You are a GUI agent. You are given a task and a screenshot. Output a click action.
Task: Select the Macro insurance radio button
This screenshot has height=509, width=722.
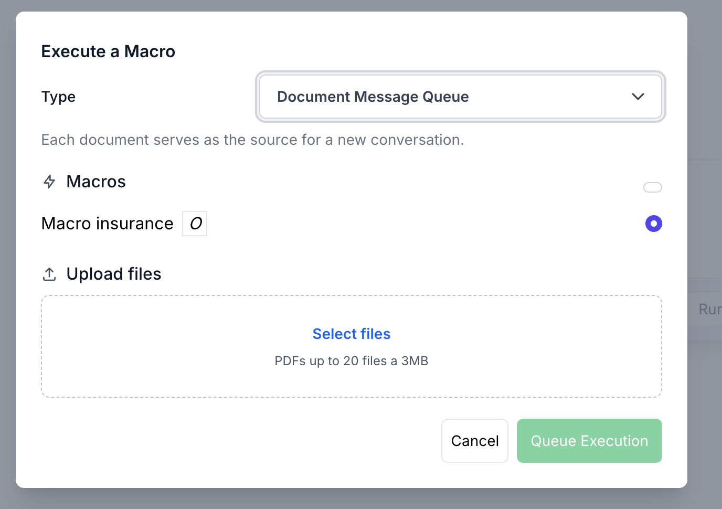(654, 224)
